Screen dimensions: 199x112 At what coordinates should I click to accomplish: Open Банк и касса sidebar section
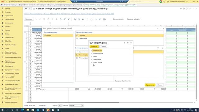coord(9,23)
